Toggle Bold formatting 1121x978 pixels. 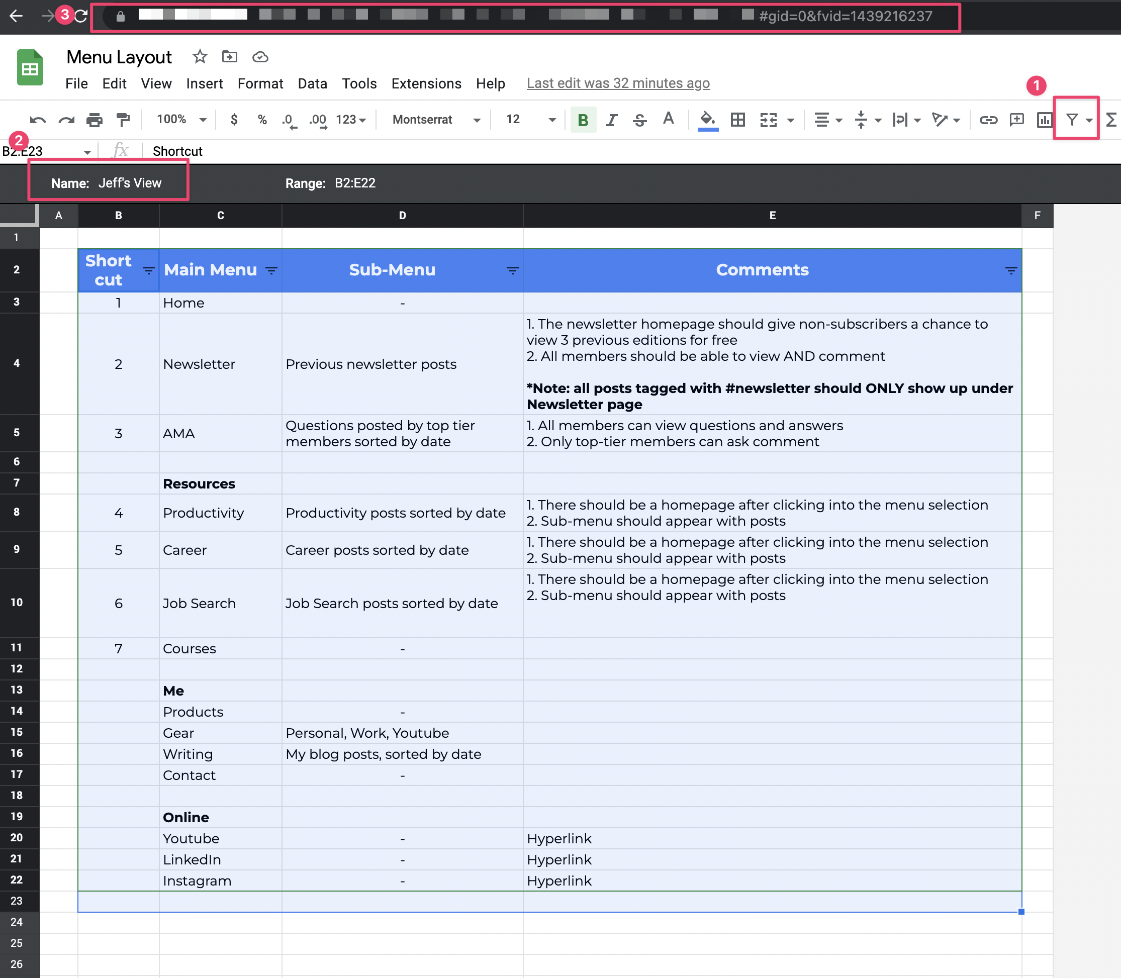coord(583,120)
